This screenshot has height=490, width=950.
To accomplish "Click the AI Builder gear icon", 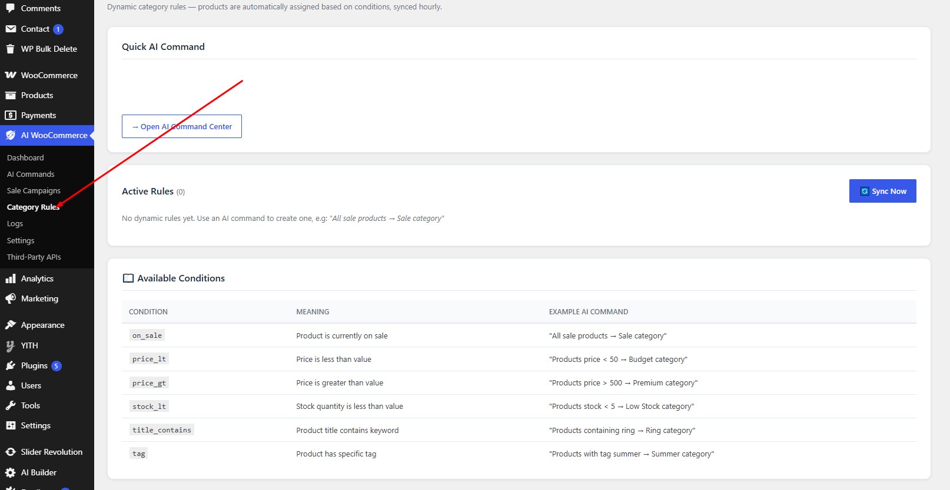I will (x=11, y=472).
